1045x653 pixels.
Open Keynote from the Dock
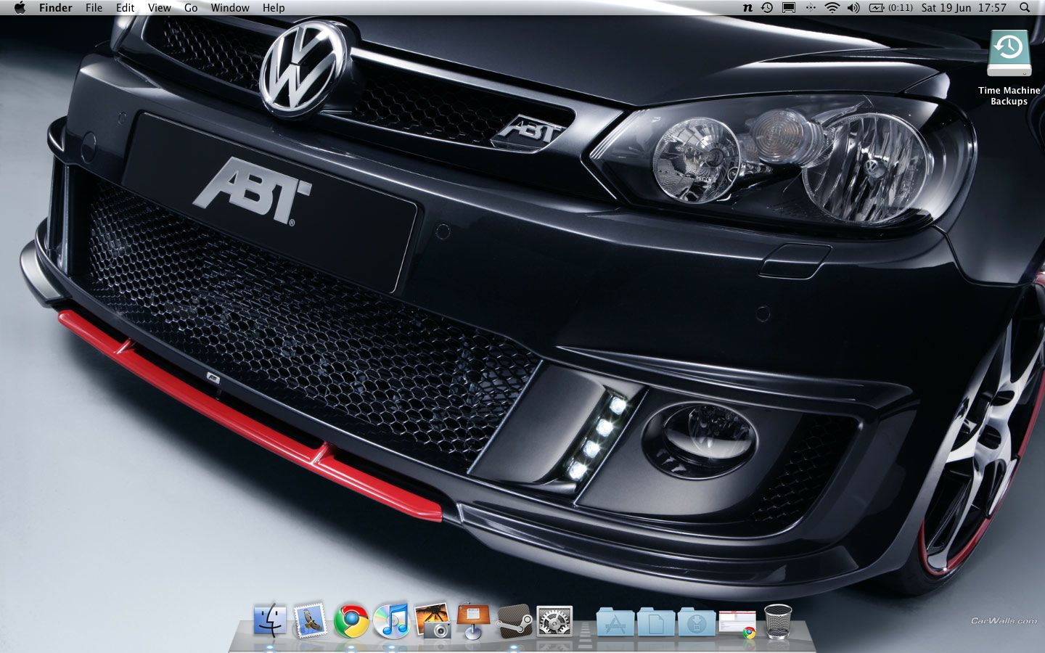pyautogui.click(x=473, y=621)
